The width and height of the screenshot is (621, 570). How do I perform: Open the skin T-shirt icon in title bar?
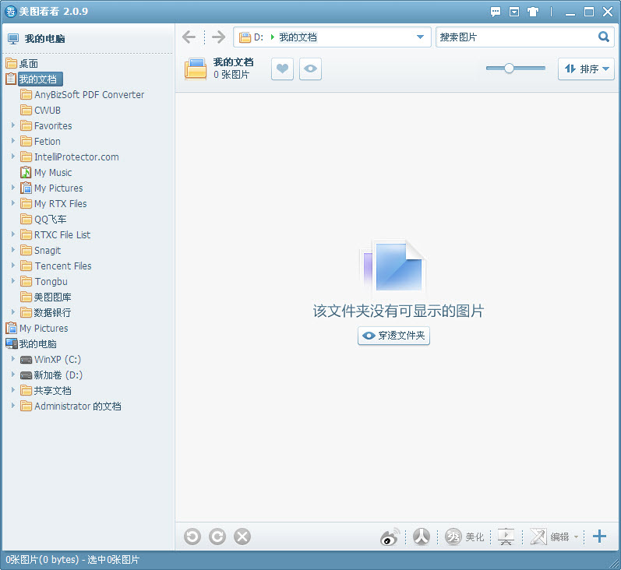[533, 12]
